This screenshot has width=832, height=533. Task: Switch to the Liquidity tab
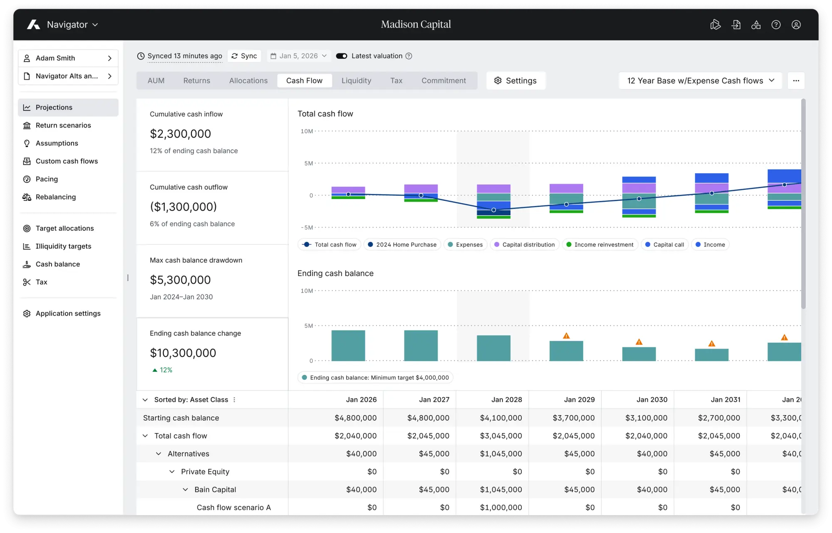coord(357,81)
